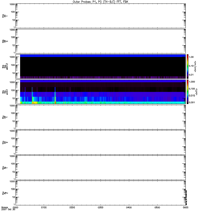Click the "hhmm" time format label
Screen dimensions: 201x215
[x=5, y=207]
